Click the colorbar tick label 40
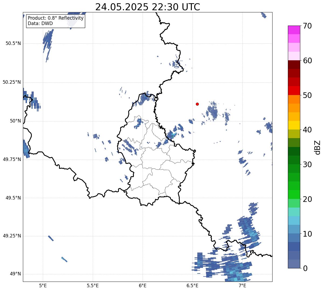Screen dimensions: 324x291 click(307, 130)
